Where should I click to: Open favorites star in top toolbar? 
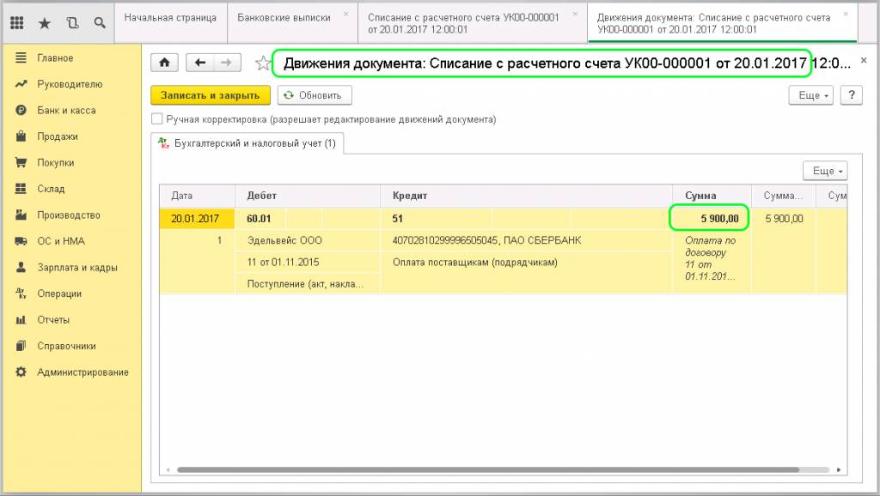[x=45, y=22]
